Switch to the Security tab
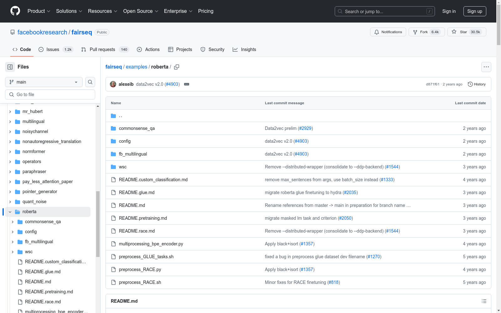This screenshot has width=501, height=313. click(x=212, y=49)
